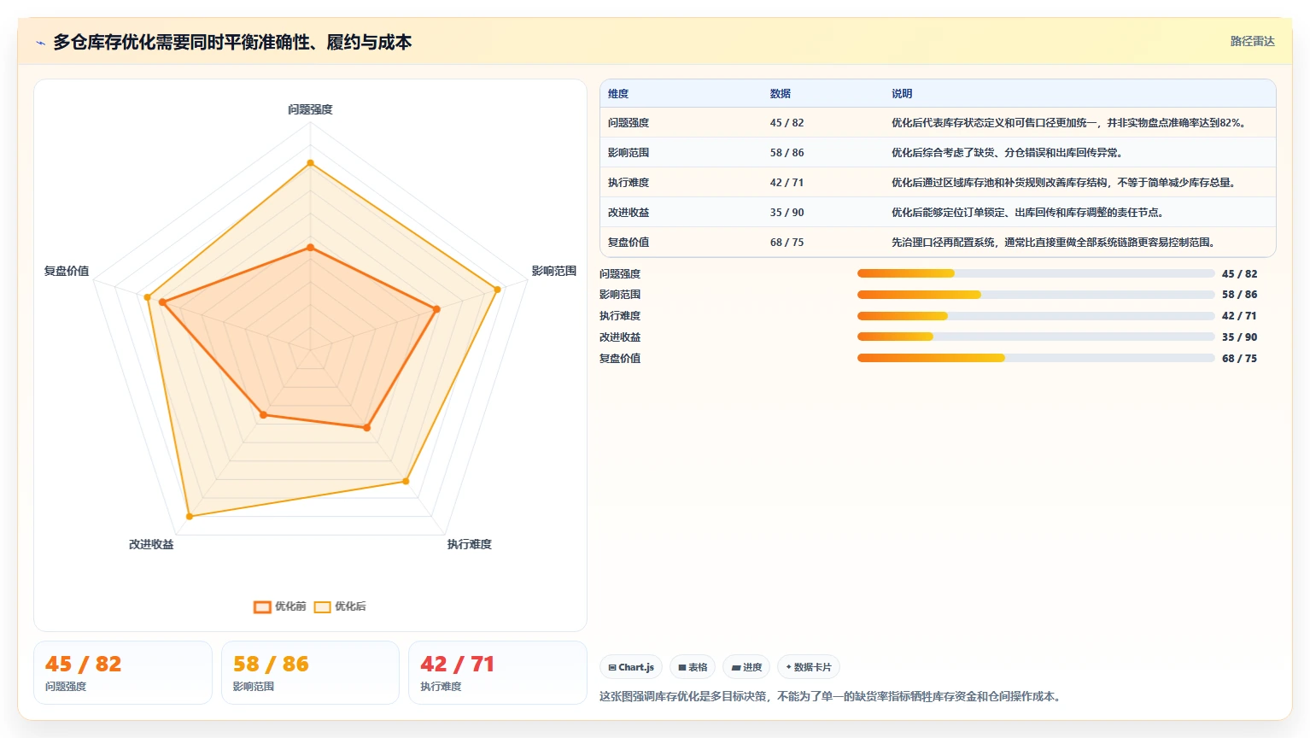Click progress label 68 / 75 beside 复盘价值 bar
Image resolution: width=1310 pixels, height=738 pixels.
click(x=1239, y=359)
